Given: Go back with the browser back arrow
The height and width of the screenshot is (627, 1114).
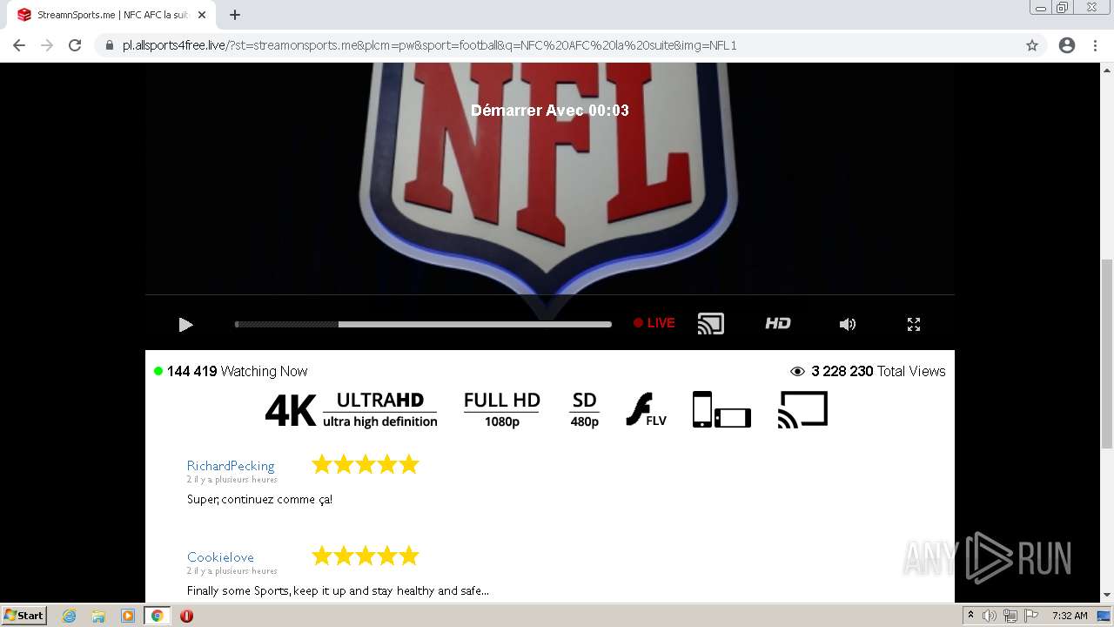Looking at the screenshot, I should click(x=19, y=45).
